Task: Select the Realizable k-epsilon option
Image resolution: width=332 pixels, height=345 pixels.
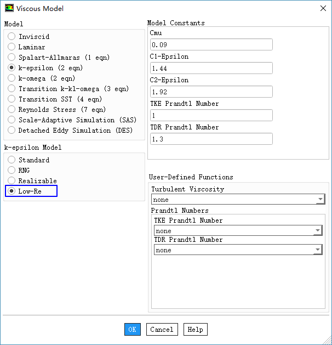Action: point(12,181)
